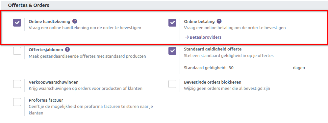The width and height of the screenshot is (328, 123).
Task: Tick the Verkoopwaarschuwingen checkbox
Action: pyautogui.click(x=17, y=84)
